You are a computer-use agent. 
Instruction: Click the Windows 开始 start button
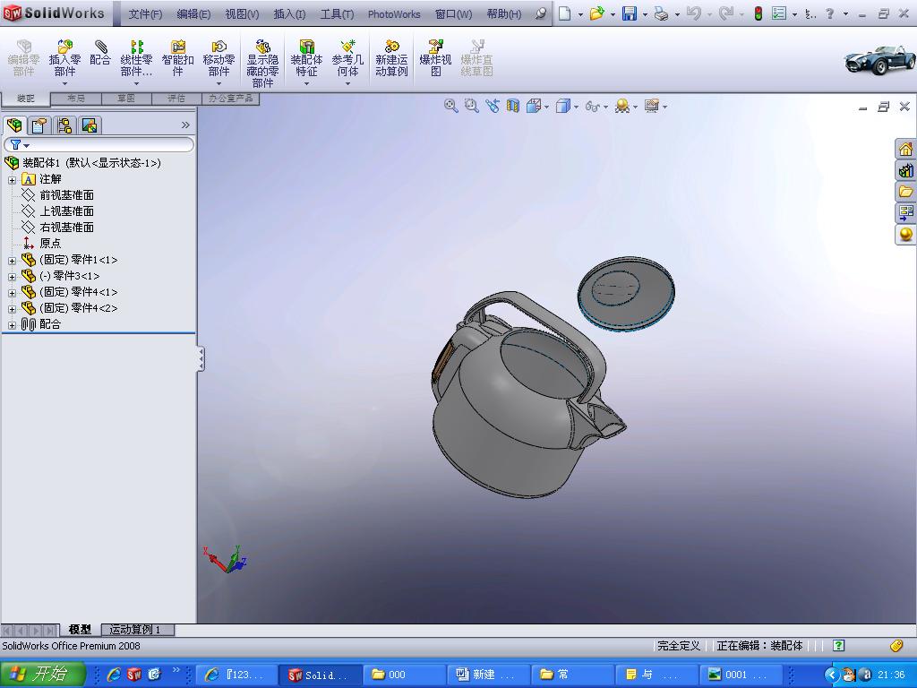pyautogui.click(x=42, y=674)
